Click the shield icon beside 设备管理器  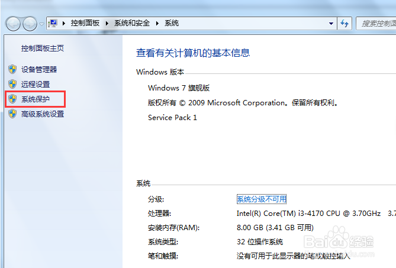click(12, 69)
